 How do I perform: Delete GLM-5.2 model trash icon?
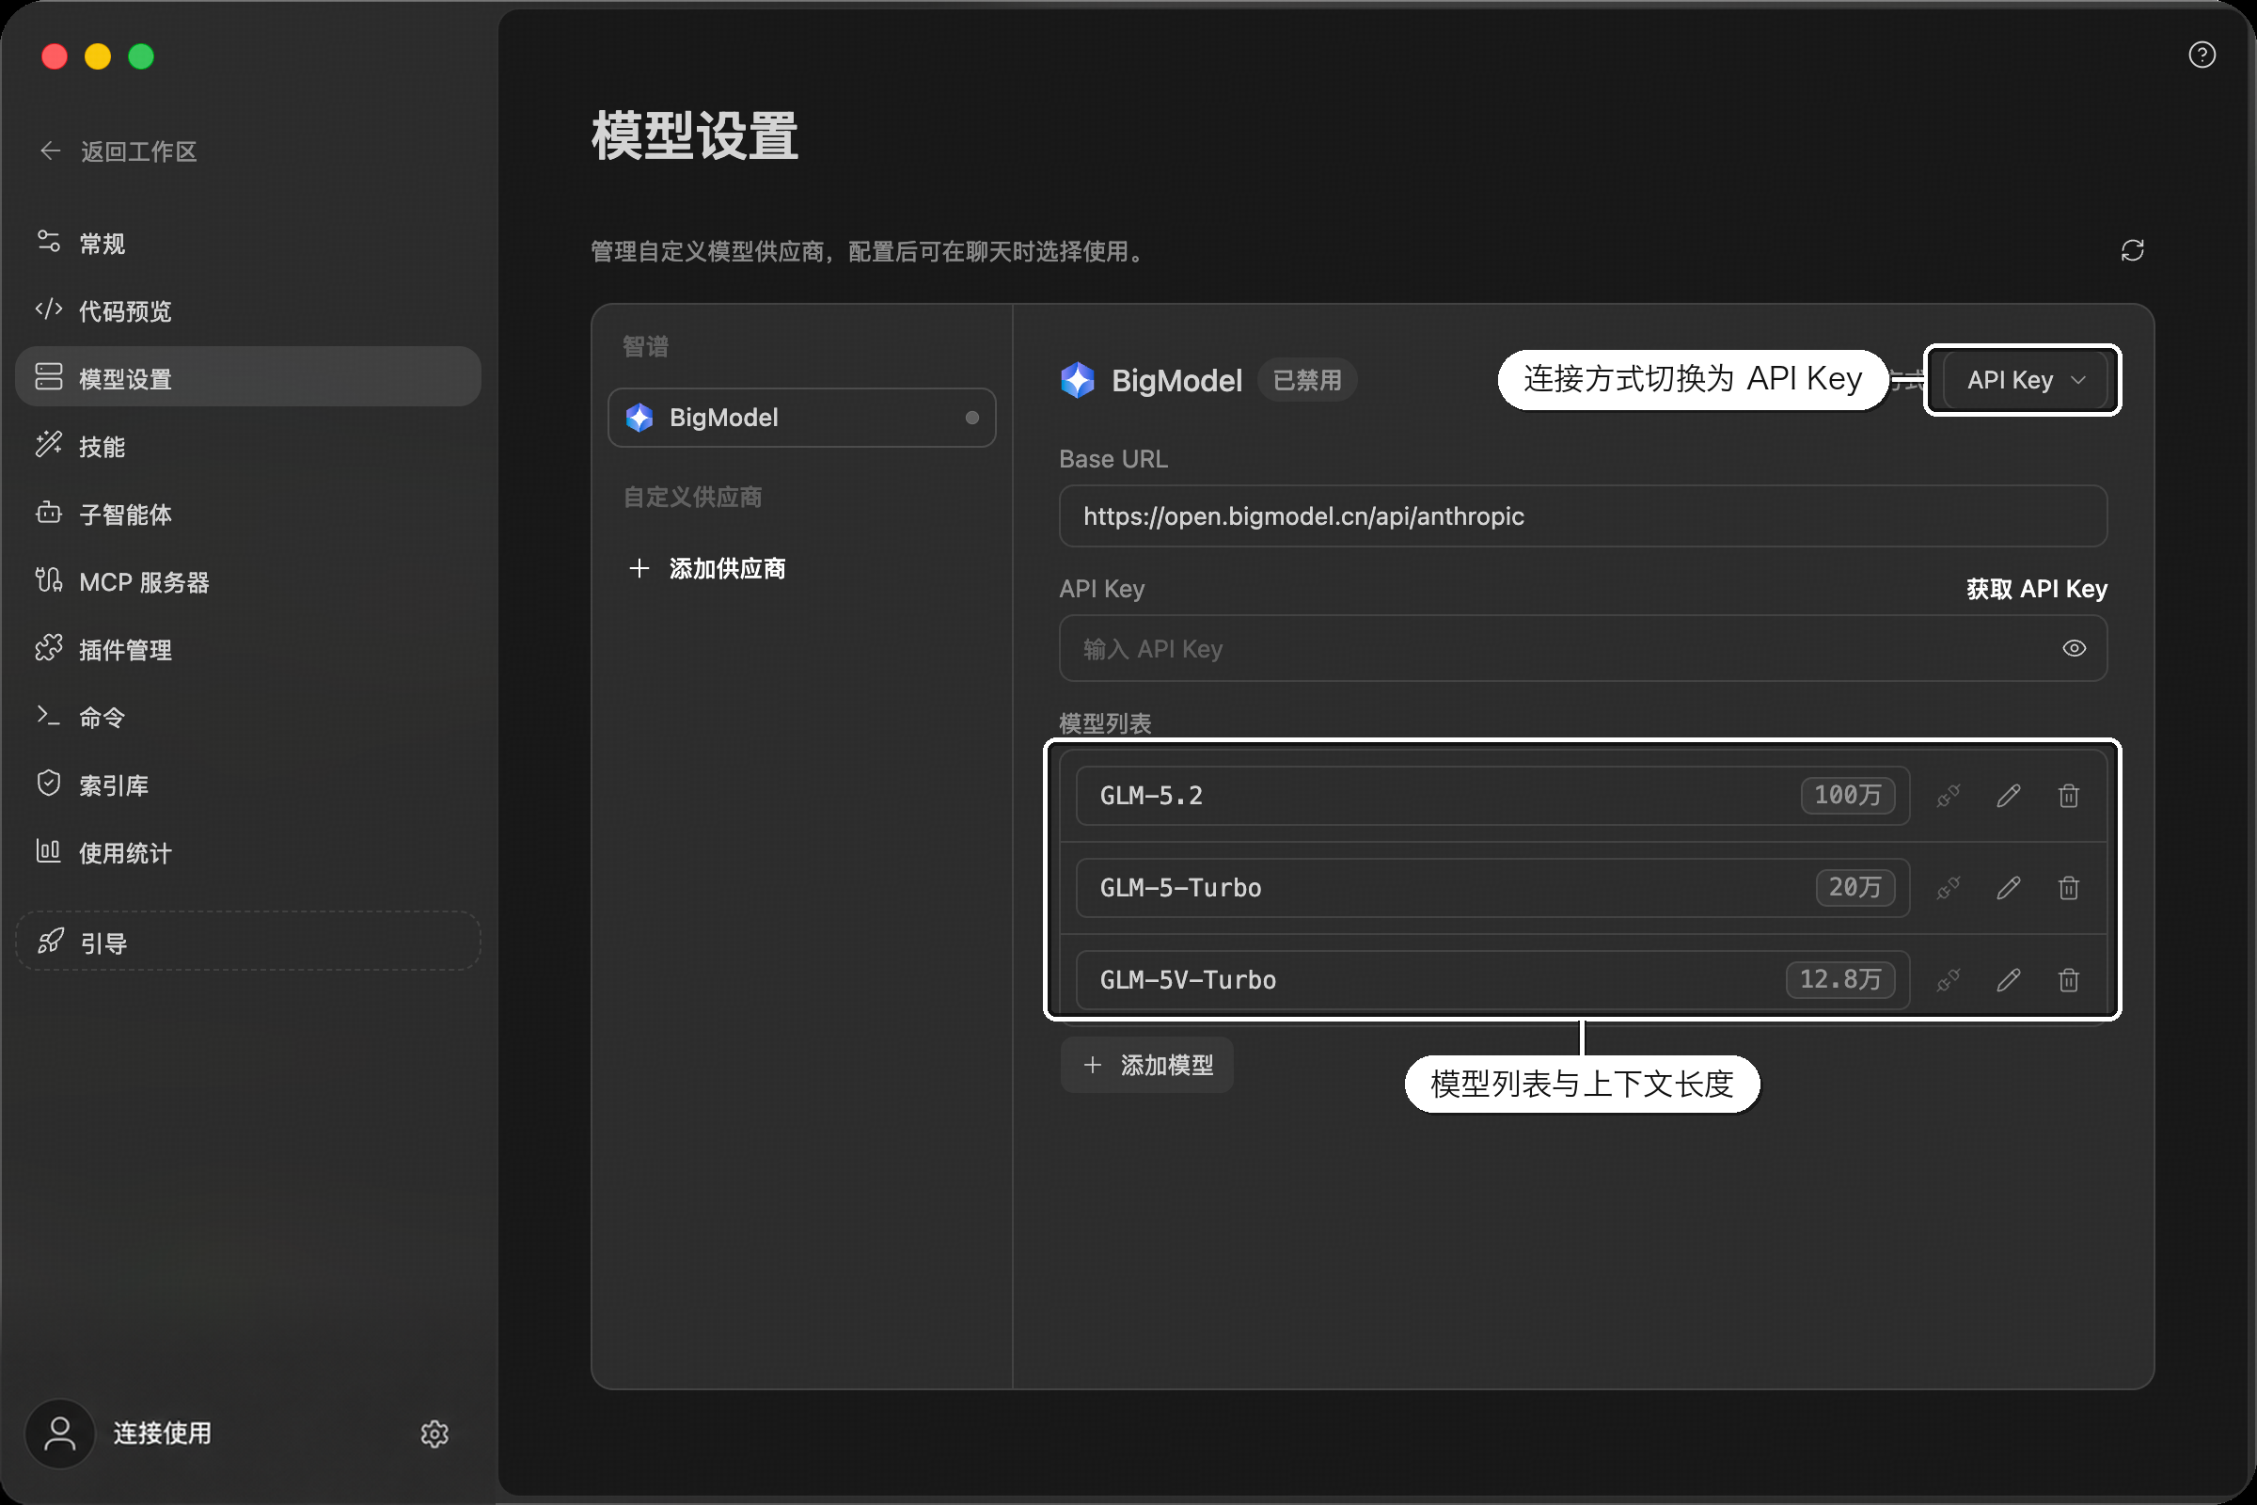(x=2069, y=796)
